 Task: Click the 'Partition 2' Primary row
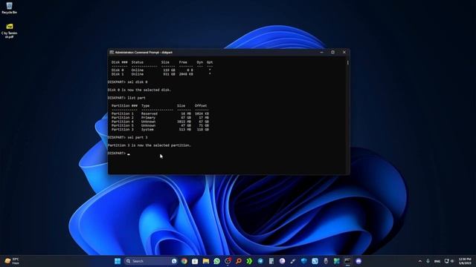(160, 118)
